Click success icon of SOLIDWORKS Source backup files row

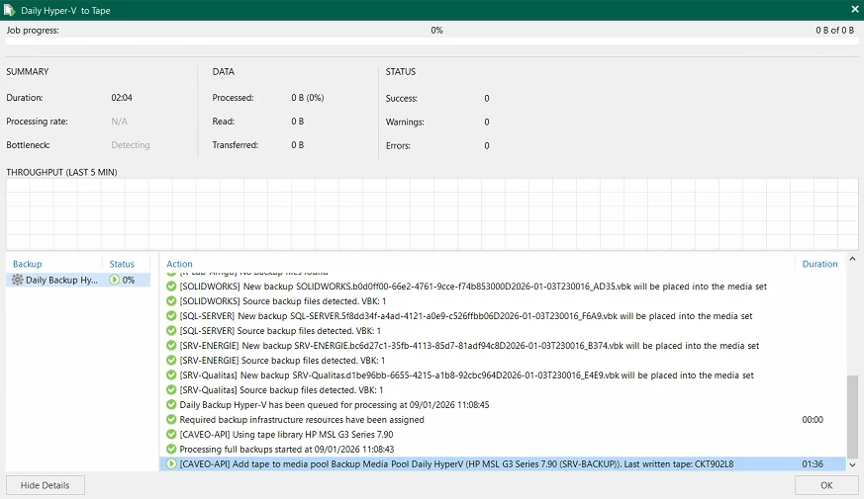171,301
